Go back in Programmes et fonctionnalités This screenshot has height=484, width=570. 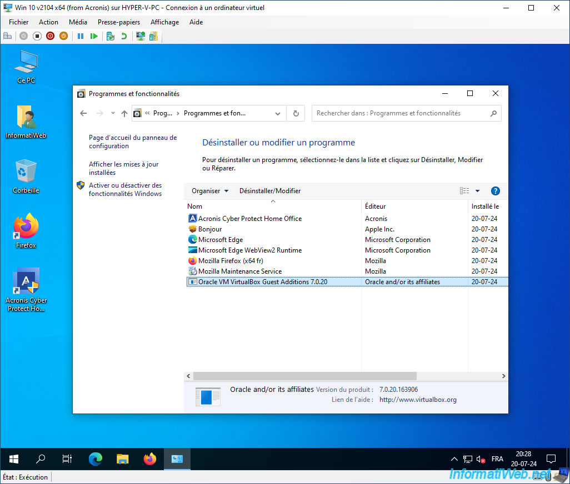(83, 113)
